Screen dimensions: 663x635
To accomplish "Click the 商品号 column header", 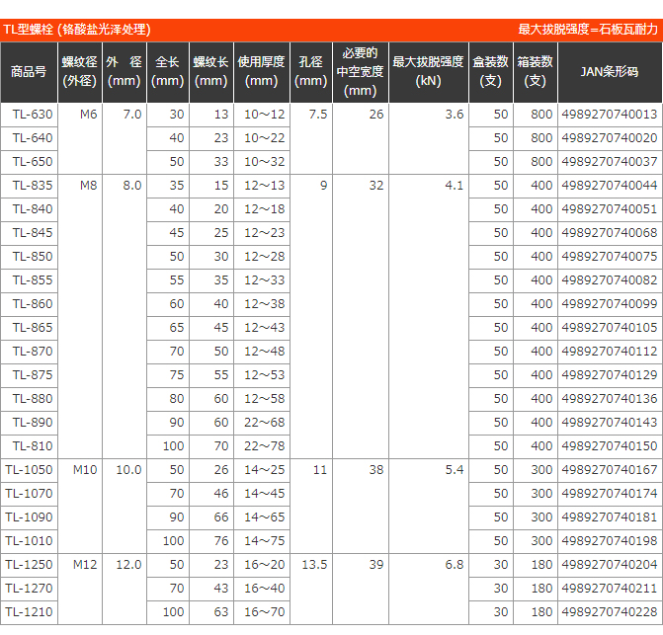I will coord(29,71).
